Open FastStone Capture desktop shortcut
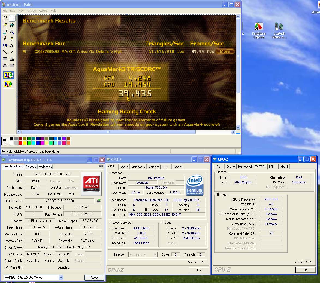Image resolution: width=320 pixels, height=283 pixels. (x=259, y=30)
